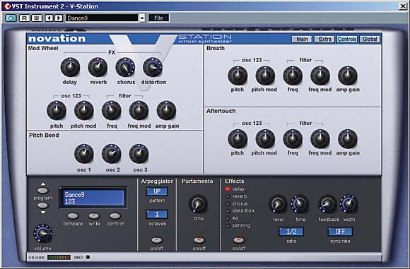Toggle the Portamento on/off button
This screenshot has width=410, height=269.
(x=199, y=240)
